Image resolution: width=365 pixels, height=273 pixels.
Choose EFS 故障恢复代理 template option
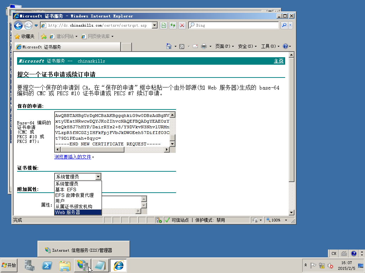(x=78, y=195)
